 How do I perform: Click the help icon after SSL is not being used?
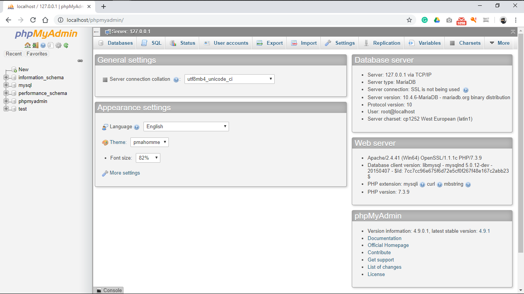(x=466, y=90)
